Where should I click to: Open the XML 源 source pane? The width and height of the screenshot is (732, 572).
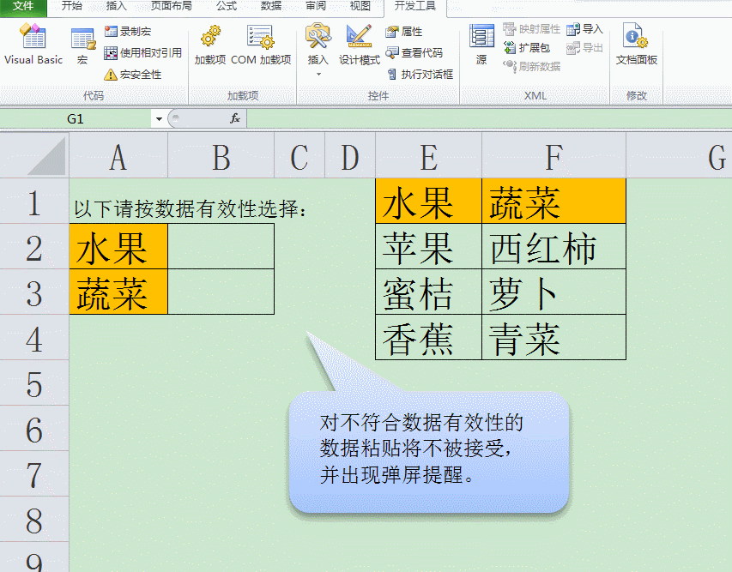click(481, 45)
